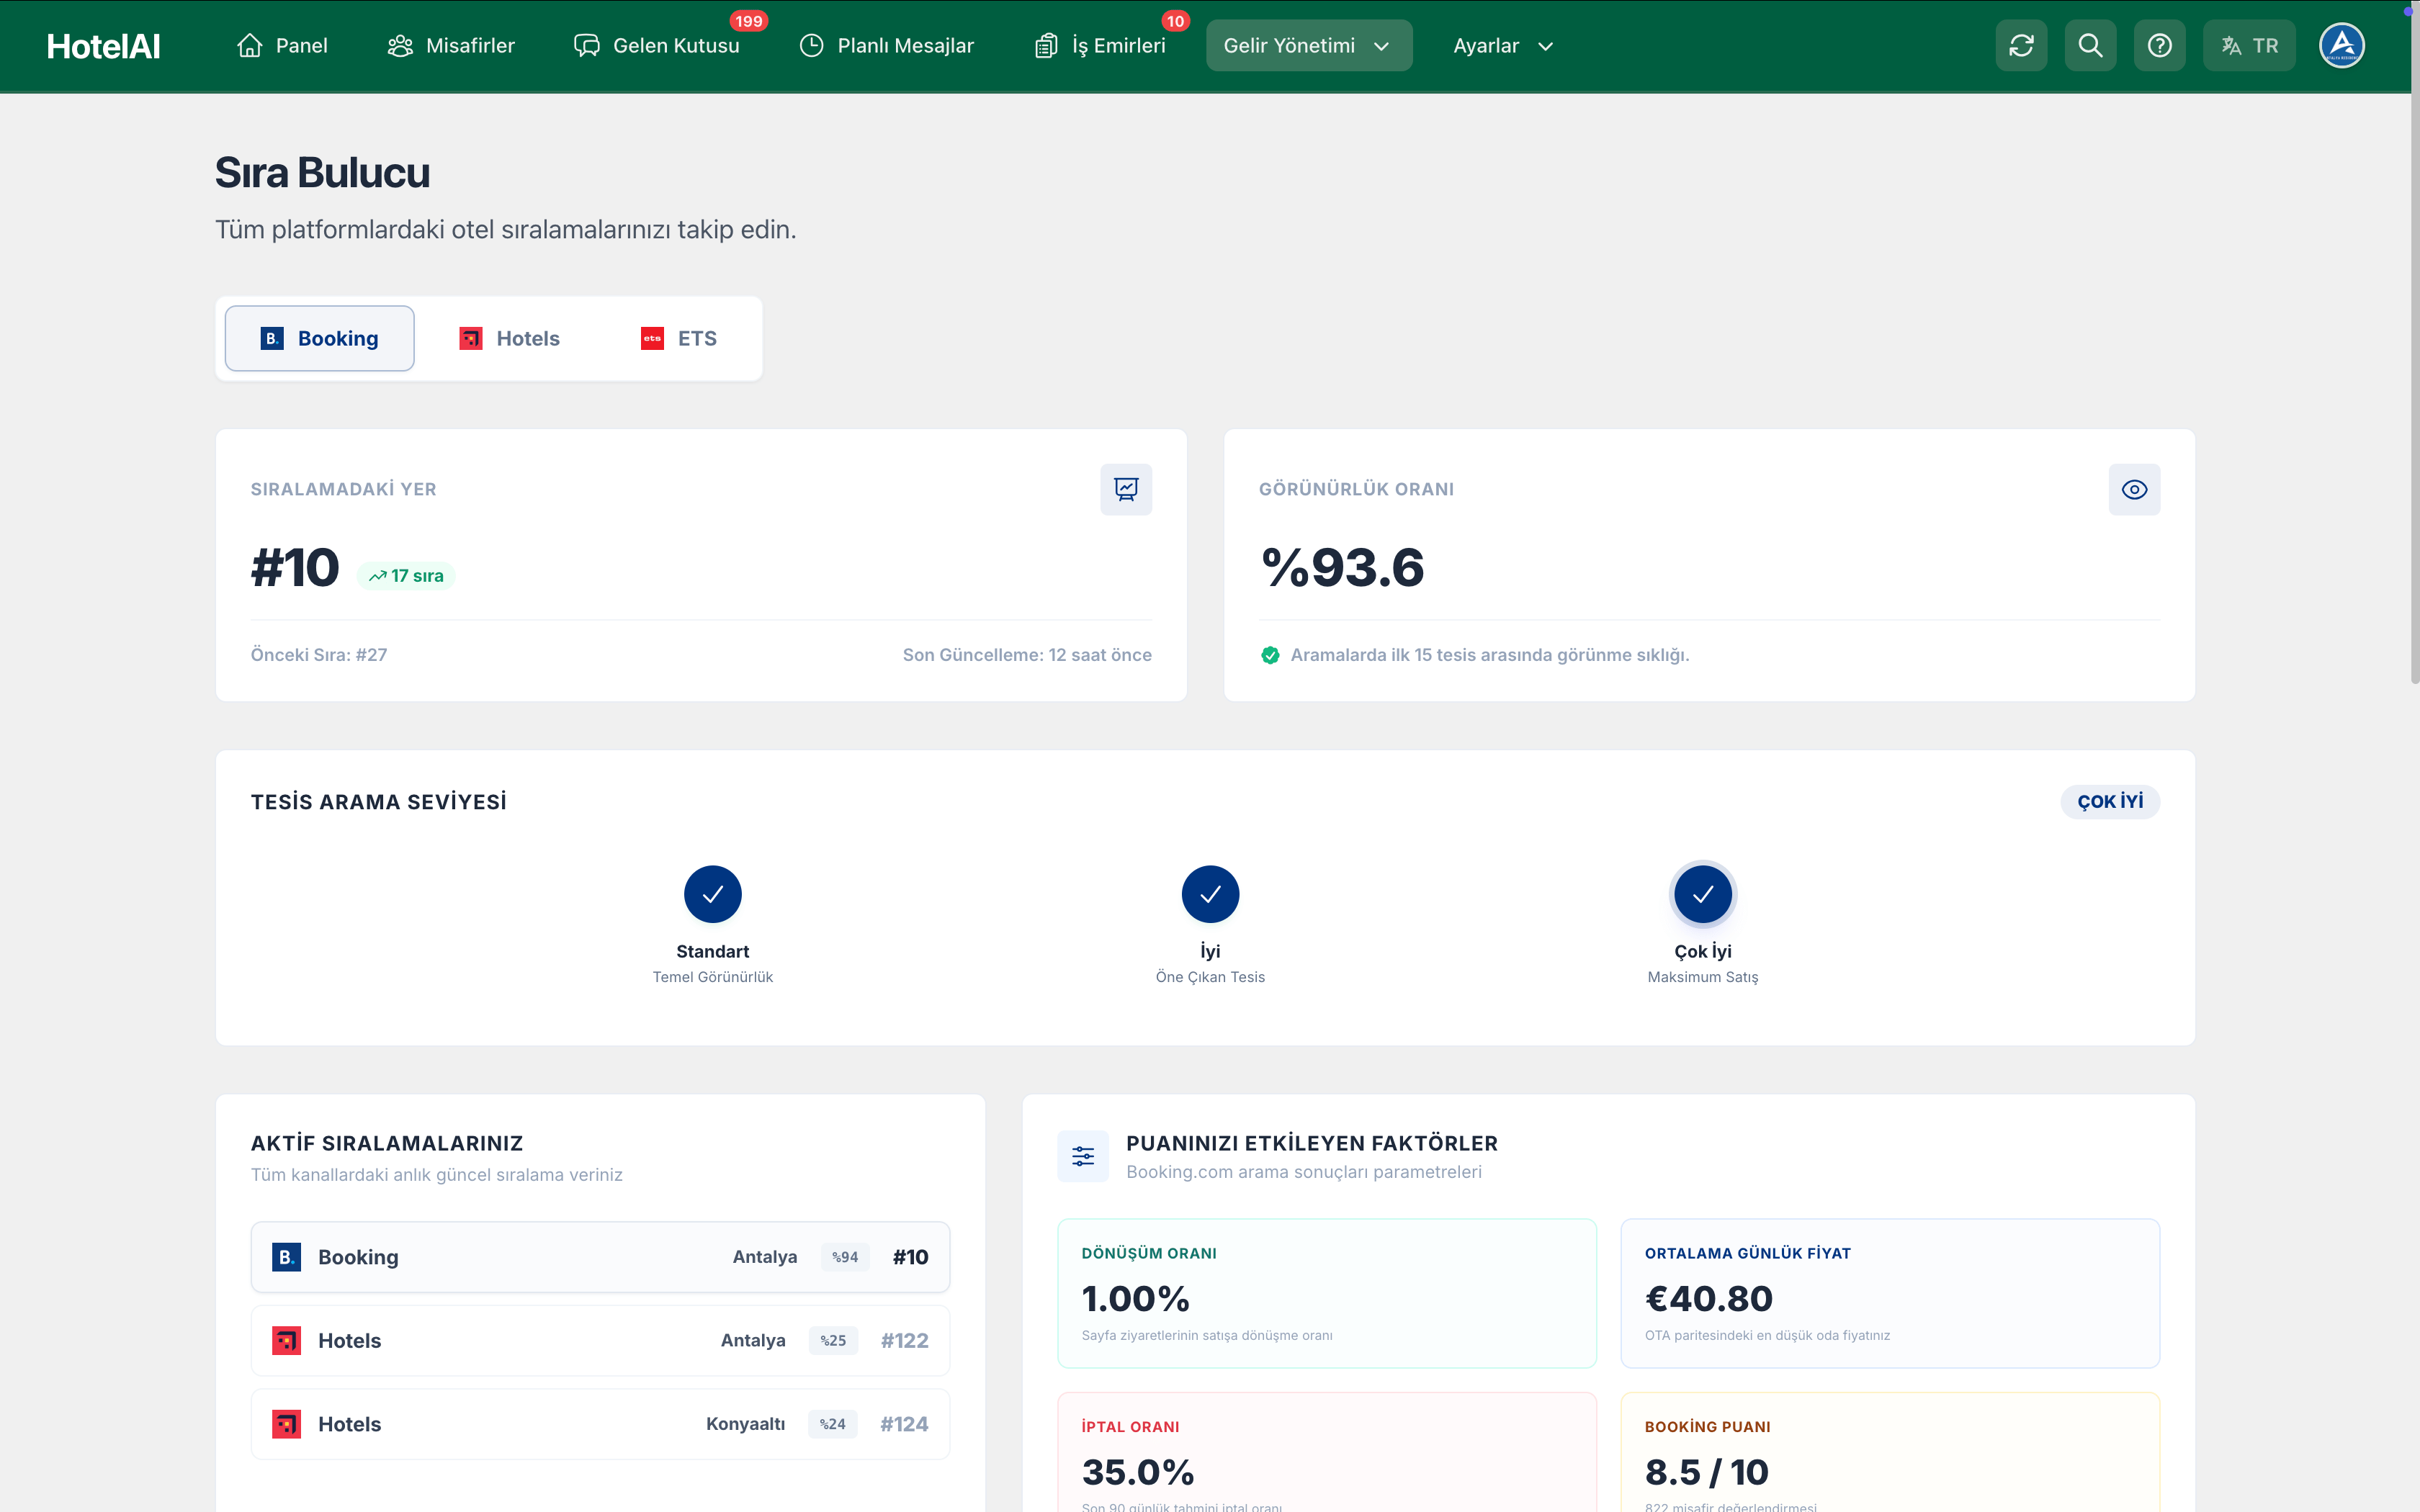Click the sliders filter icon in faktörler
The width and height of the screenshot is (2420, 1512).
click(x=1083, y=1156)
